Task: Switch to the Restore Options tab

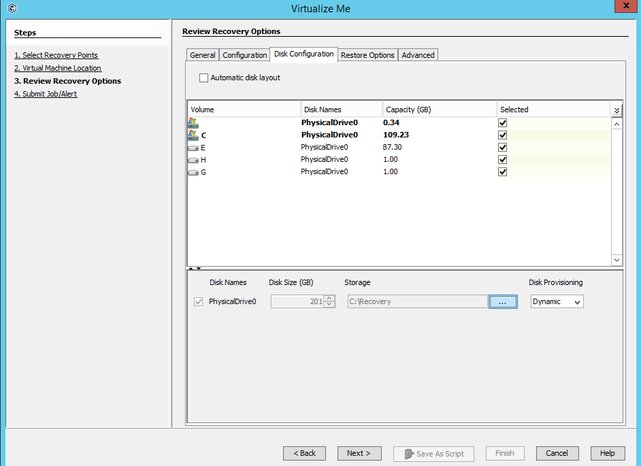Action: [x=367, y=55]
